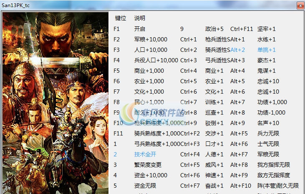305x194 pixels.
Task: Click the '鬼谋+1' entry
Action: pyautogui.click(x=266, y=71)
